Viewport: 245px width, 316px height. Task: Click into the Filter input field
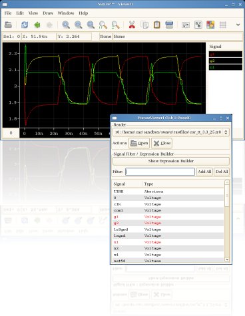coord(160,172)
